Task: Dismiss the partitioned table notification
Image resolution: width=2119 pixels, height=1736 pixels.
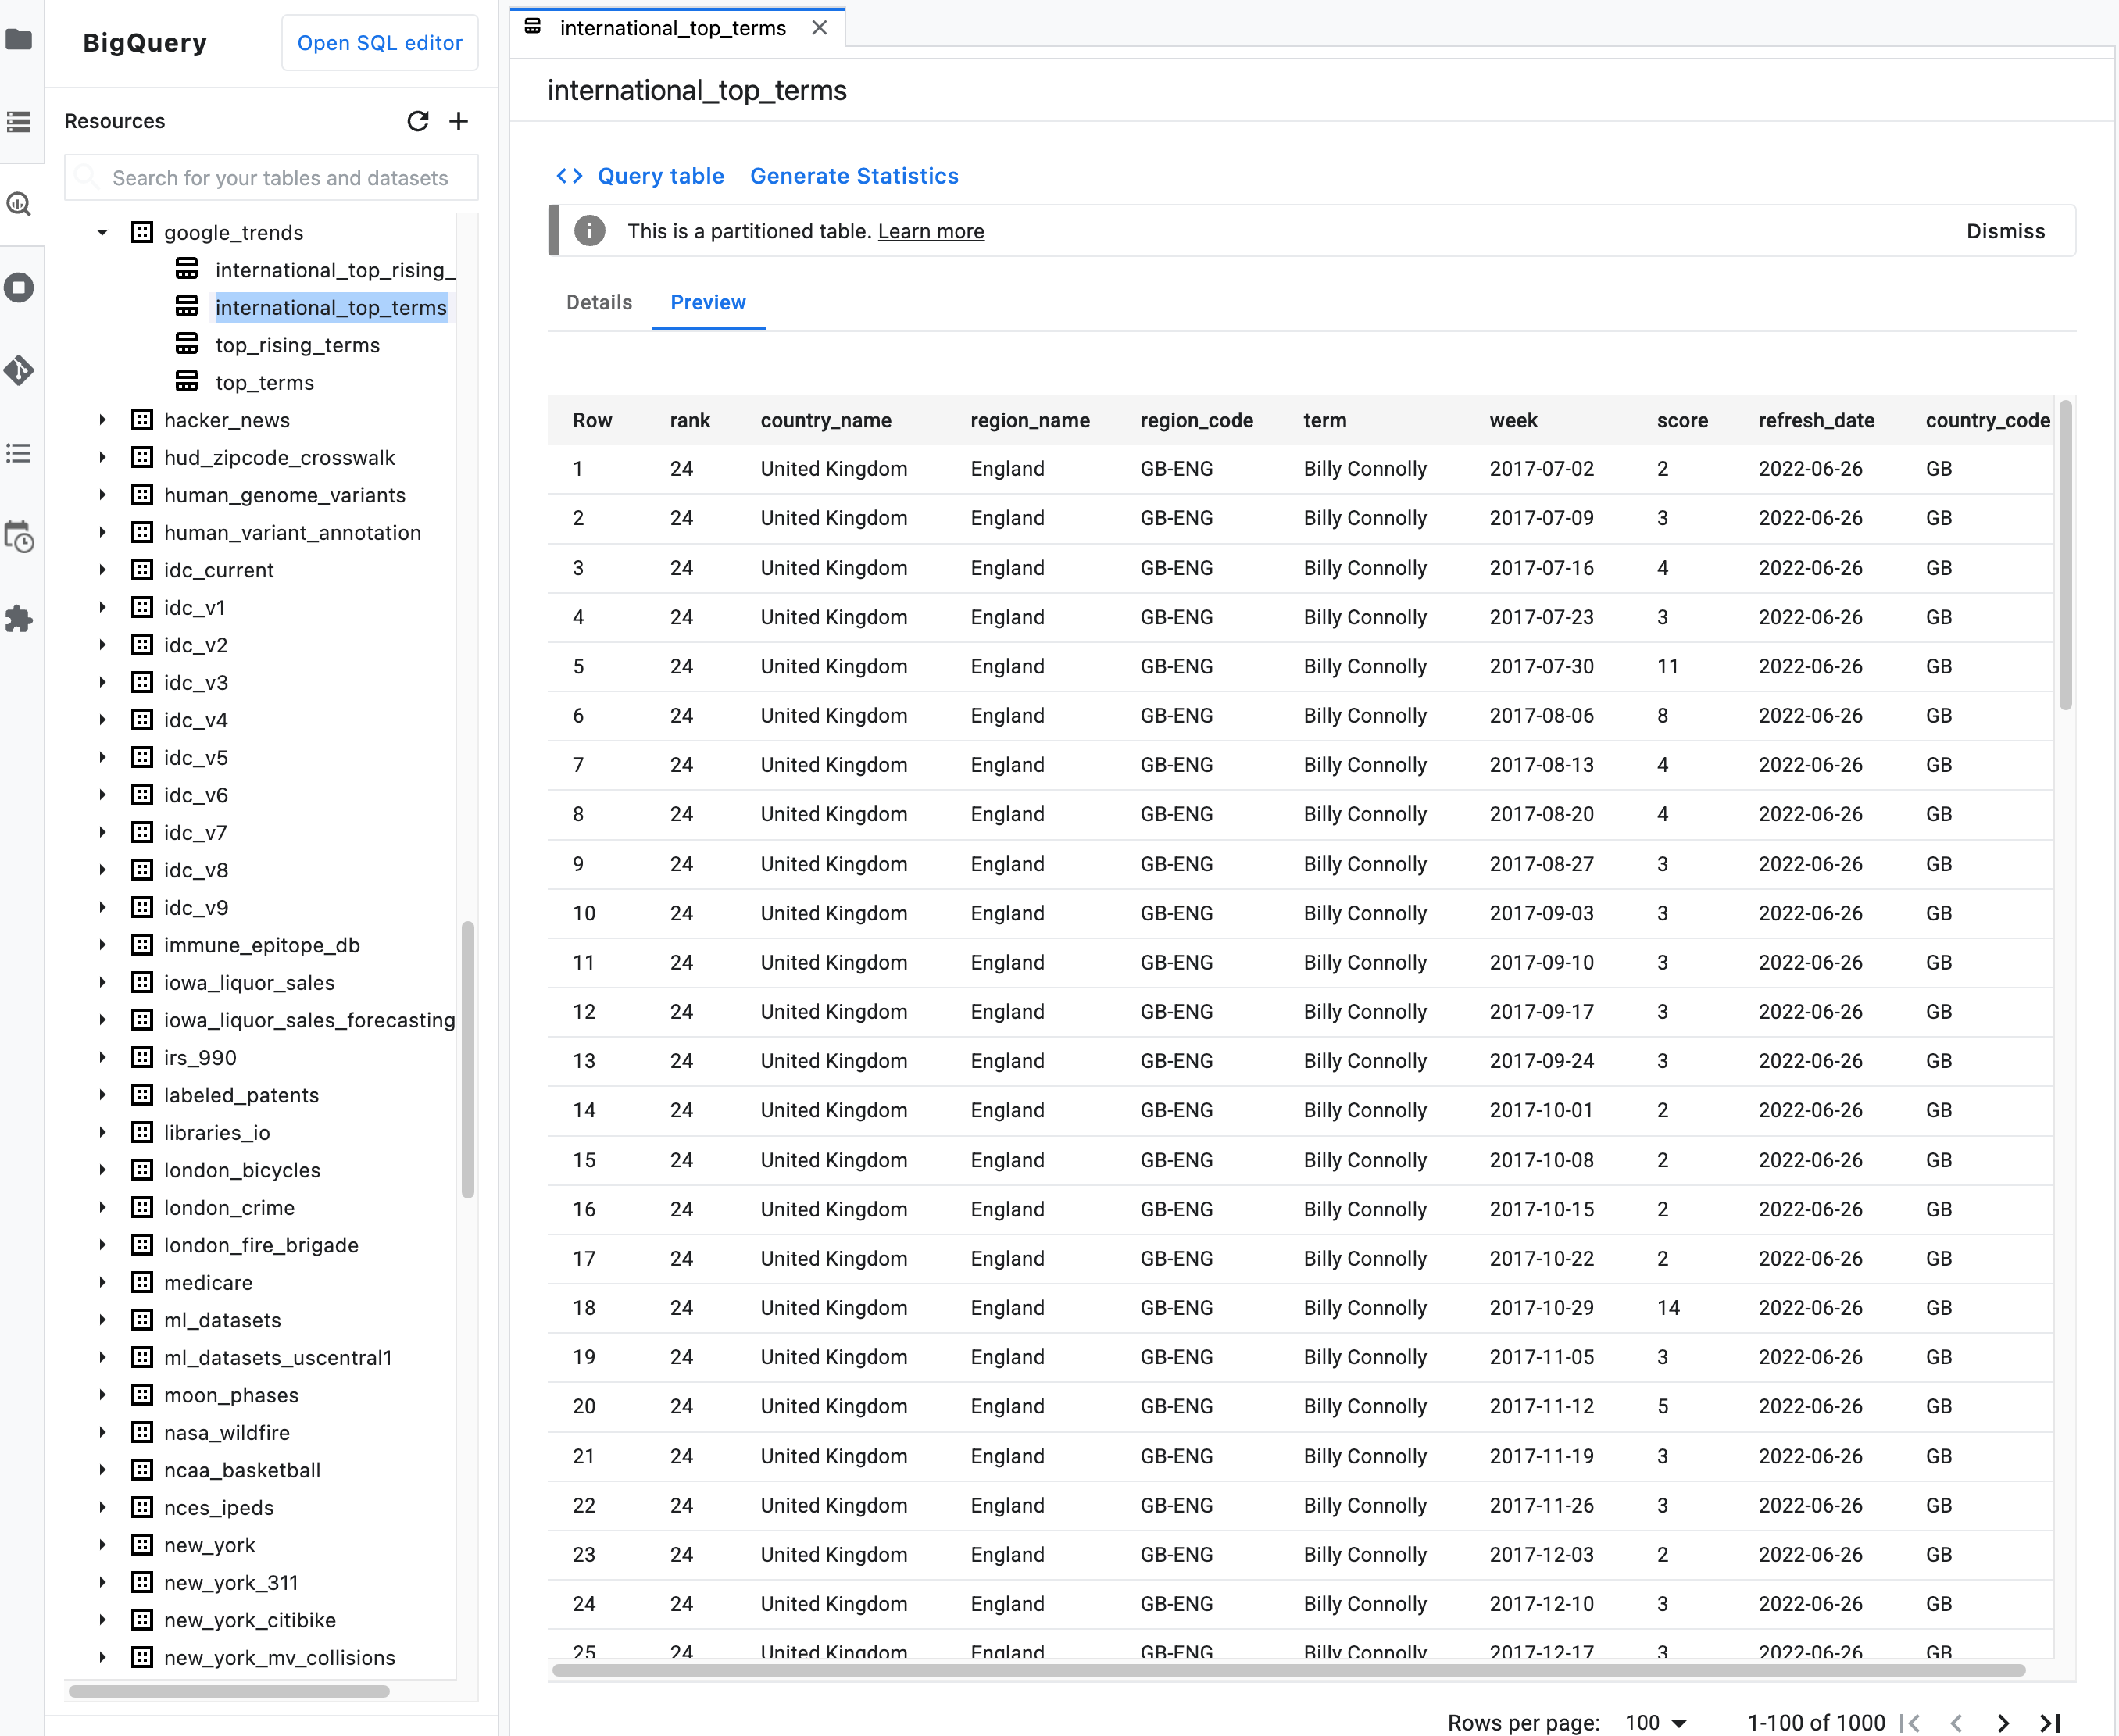Action: pyautogui.click(x=2006, y=230)
